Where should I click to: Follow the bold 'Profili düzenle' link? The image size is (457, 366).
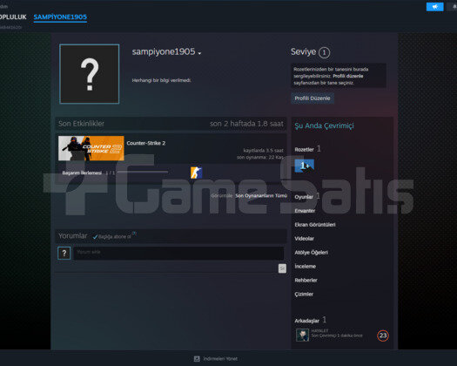[348, 76]
